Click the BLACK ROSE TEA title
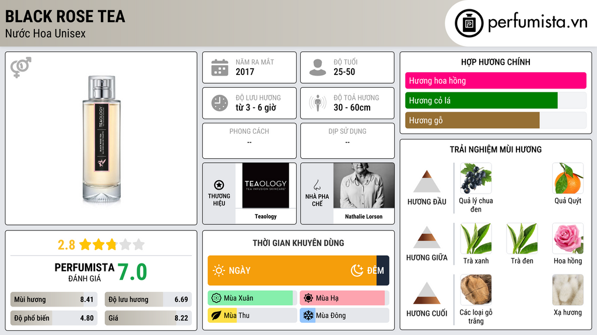 [x=65, y=16]
